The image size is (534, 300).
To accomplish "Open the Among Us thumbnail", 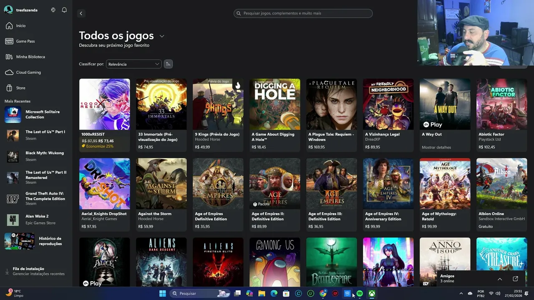I will 275,262.
